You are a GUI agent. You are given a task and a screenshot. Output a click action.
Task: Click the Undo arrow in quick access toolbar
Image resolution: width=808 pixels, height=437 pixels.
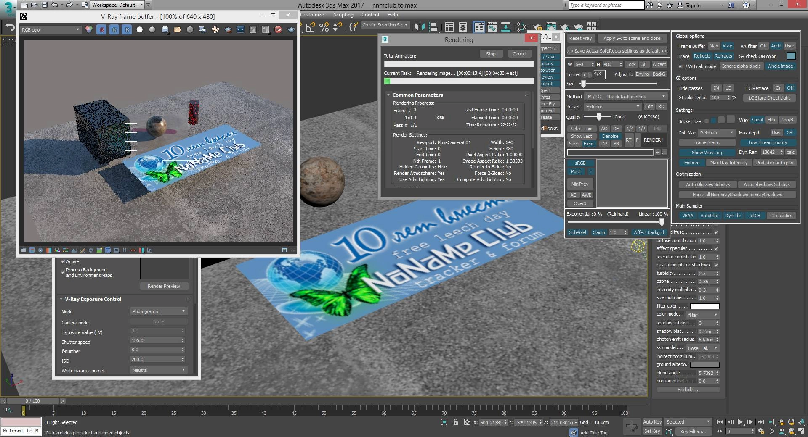[54, 5]
